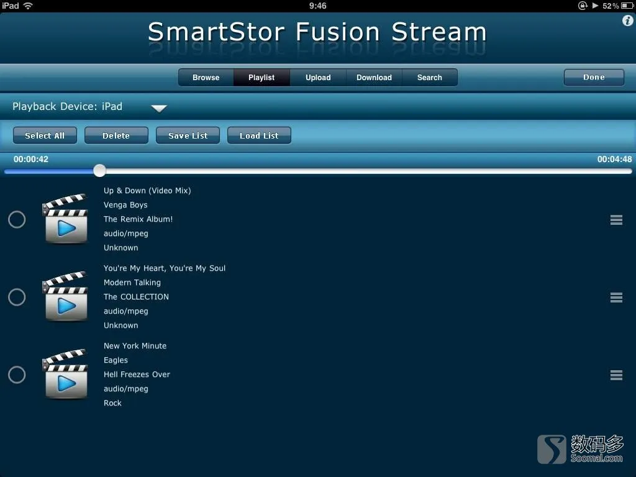Click the Delete button
The height and width of the screenshot is (477, 636).
116,135
